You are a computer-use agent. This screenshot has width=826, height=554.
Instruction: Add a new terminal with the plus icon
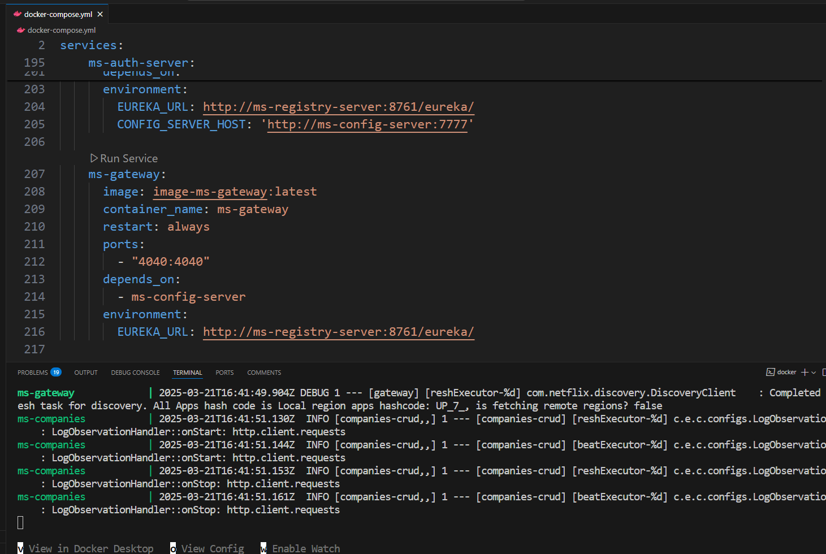(x=805, y=372)
